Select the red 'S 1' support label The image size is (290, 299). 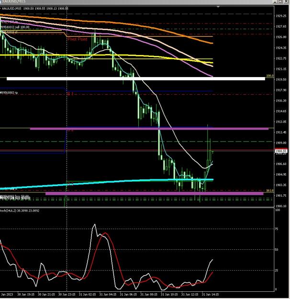pos(70,94)
